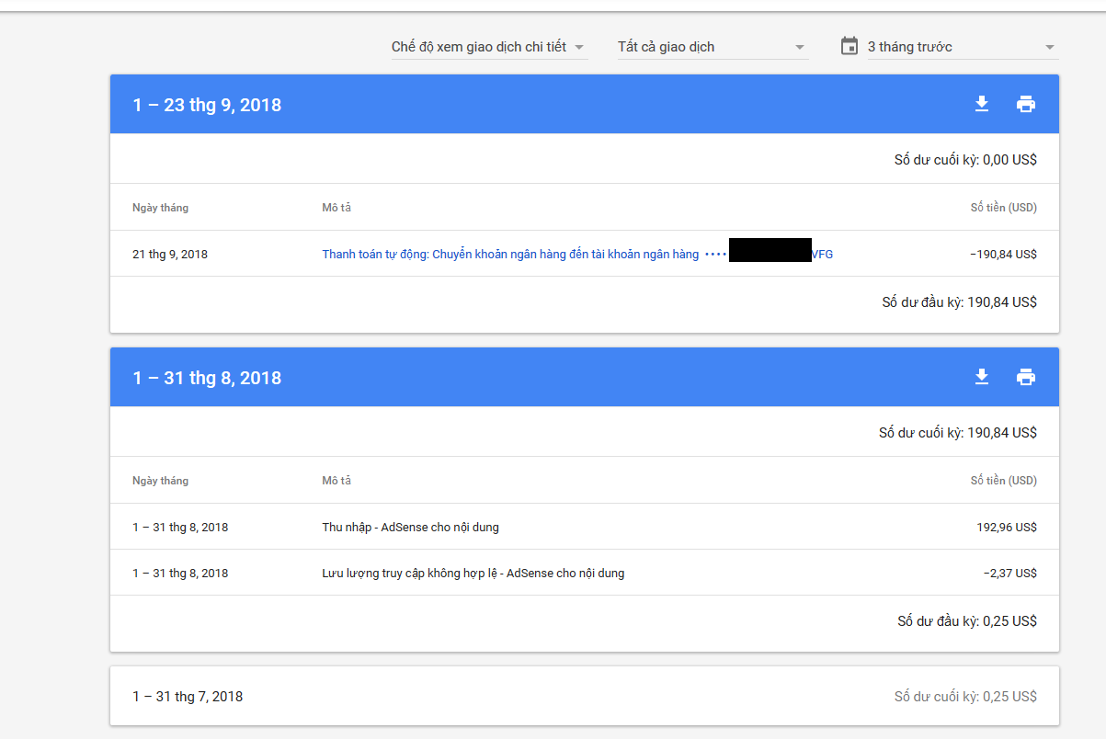
Task: Click the '1 – 31 thg 8, 2018' header
Action: [x=207, y=378]
